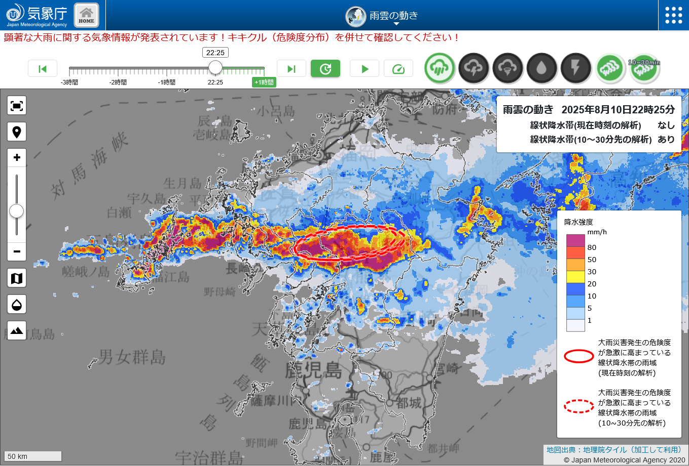Image resolution: width=689 pixels, height=466 pixels.
Task: Show the lightning bolt layer
Action: pyautogui.click(x=575, y=68)
